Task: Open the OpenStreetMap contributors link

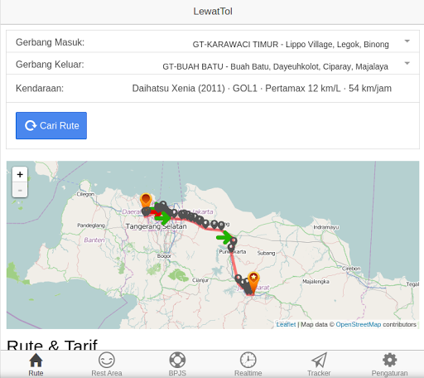Action: pyautogui.click(x=359, y=324)
